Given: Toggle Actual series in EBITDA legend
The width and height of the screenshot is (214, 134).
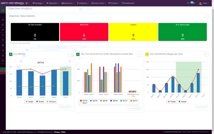Looking at the screenshot, I should 40,102.
